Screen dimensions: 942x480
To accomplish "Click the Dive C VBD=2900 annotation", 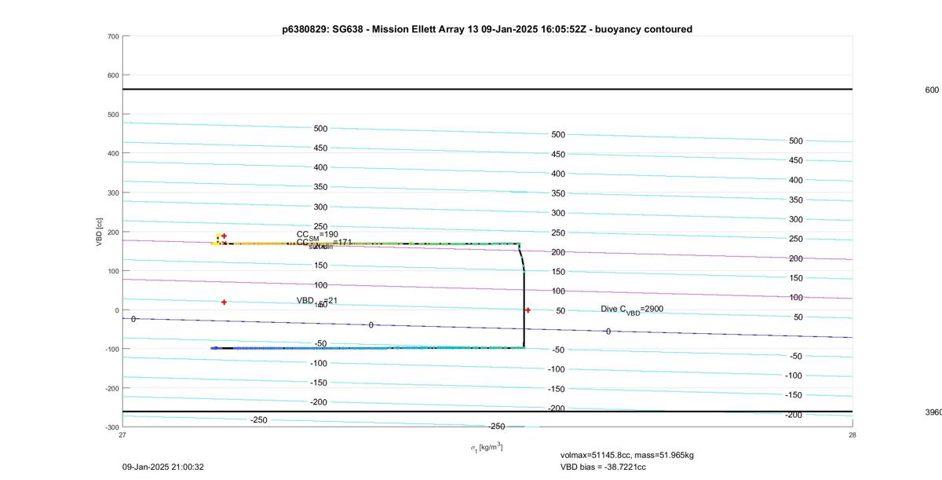I will coord(632,310).
